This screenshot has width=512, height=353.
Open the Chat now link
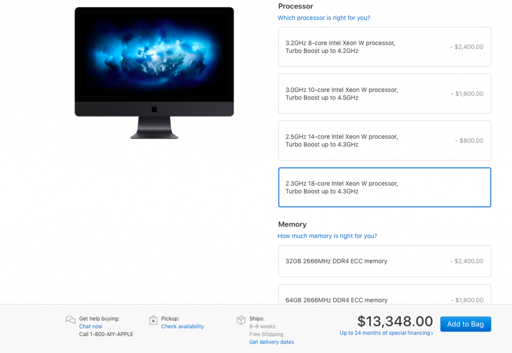tap(90, 326)
